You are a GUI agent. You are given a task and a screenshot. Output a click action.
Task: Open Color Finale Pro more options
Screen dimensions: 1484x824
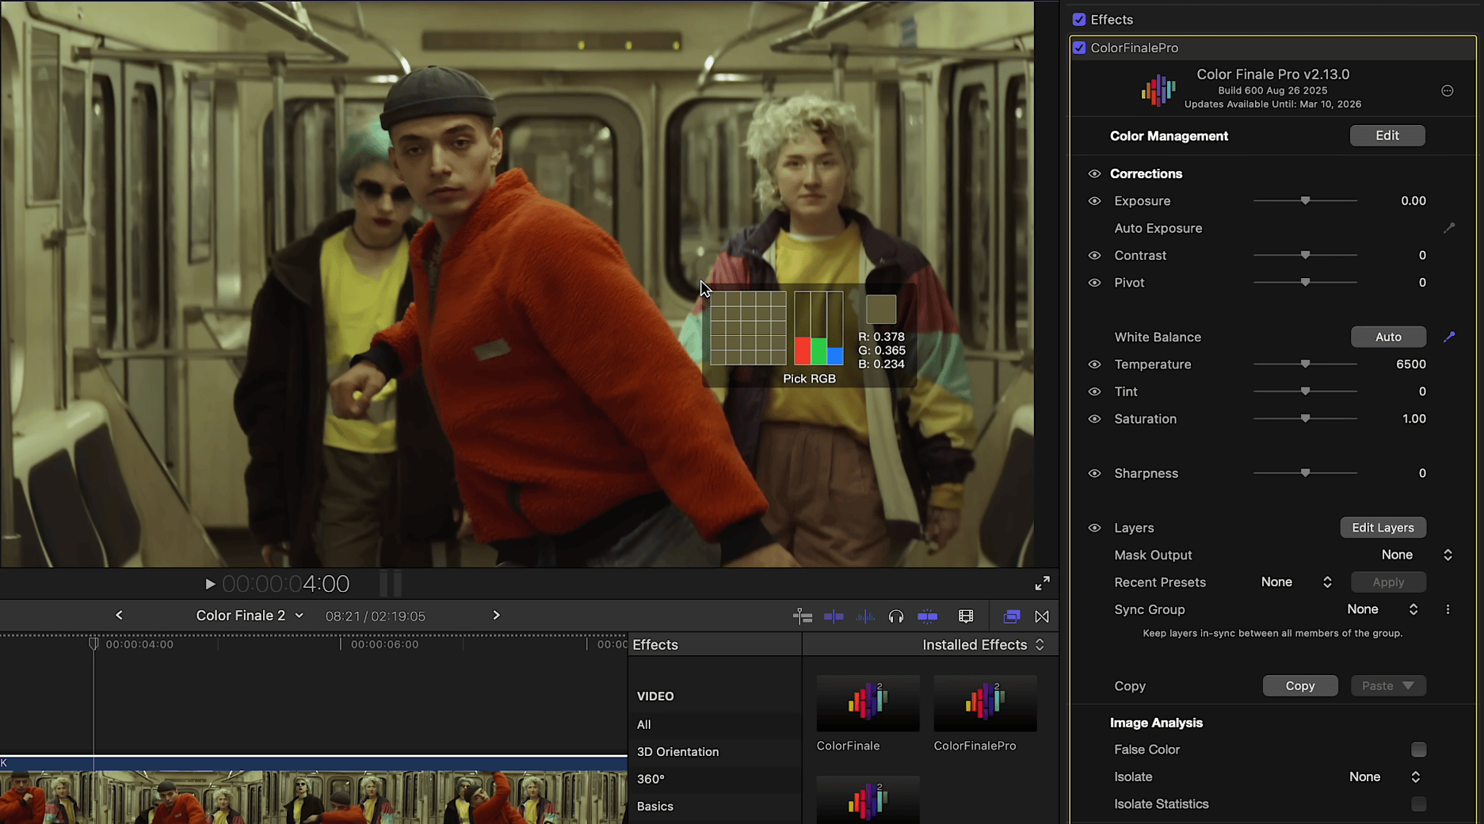tap(1447, 91)
